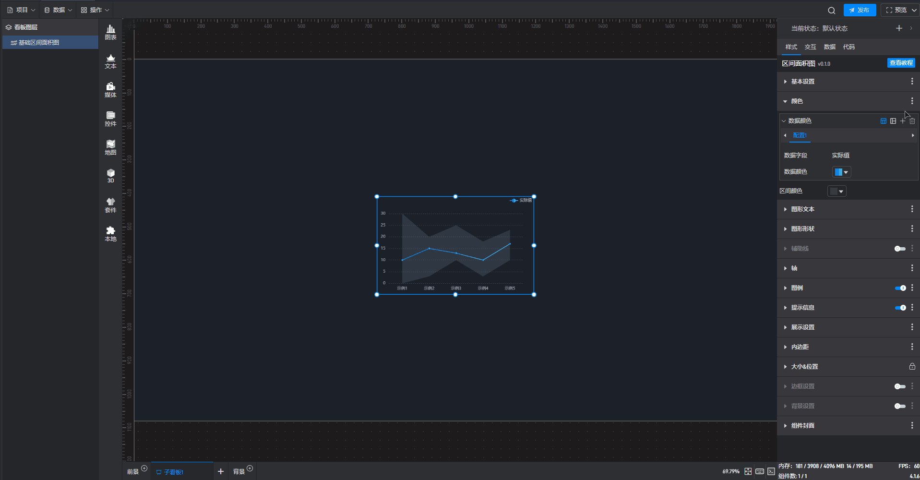Click the 发布 publish button
This screenshot has width=920, height=480.
pos(859,10)
